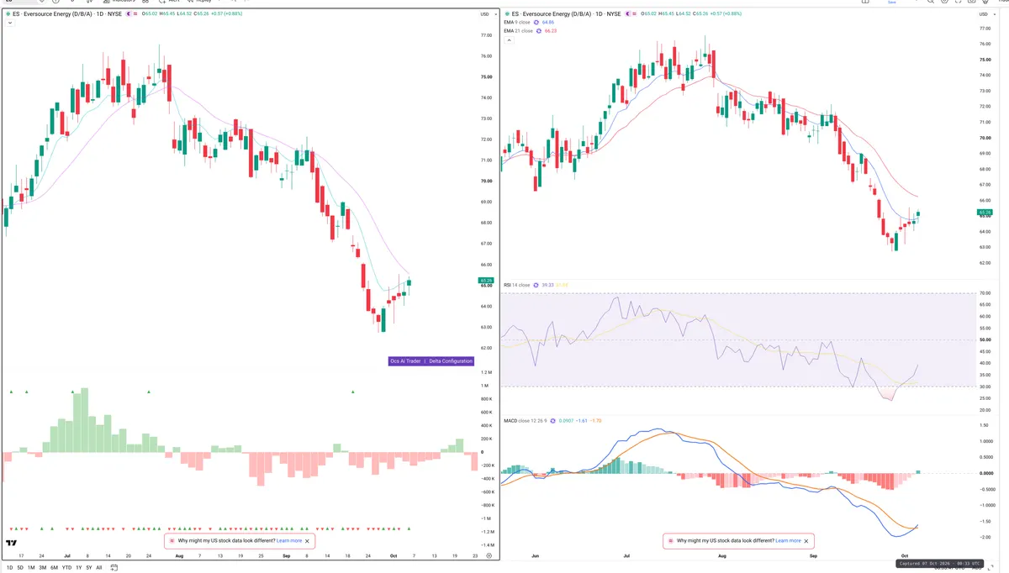The image size is (1009, 573).
Task: Switch to 3M time range
Action: [x=43, y=568]
